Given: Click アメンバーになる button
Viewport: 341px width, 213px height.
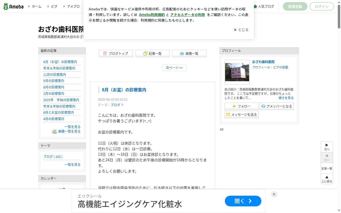Looking at the screenshot, I should click(277, 106).
